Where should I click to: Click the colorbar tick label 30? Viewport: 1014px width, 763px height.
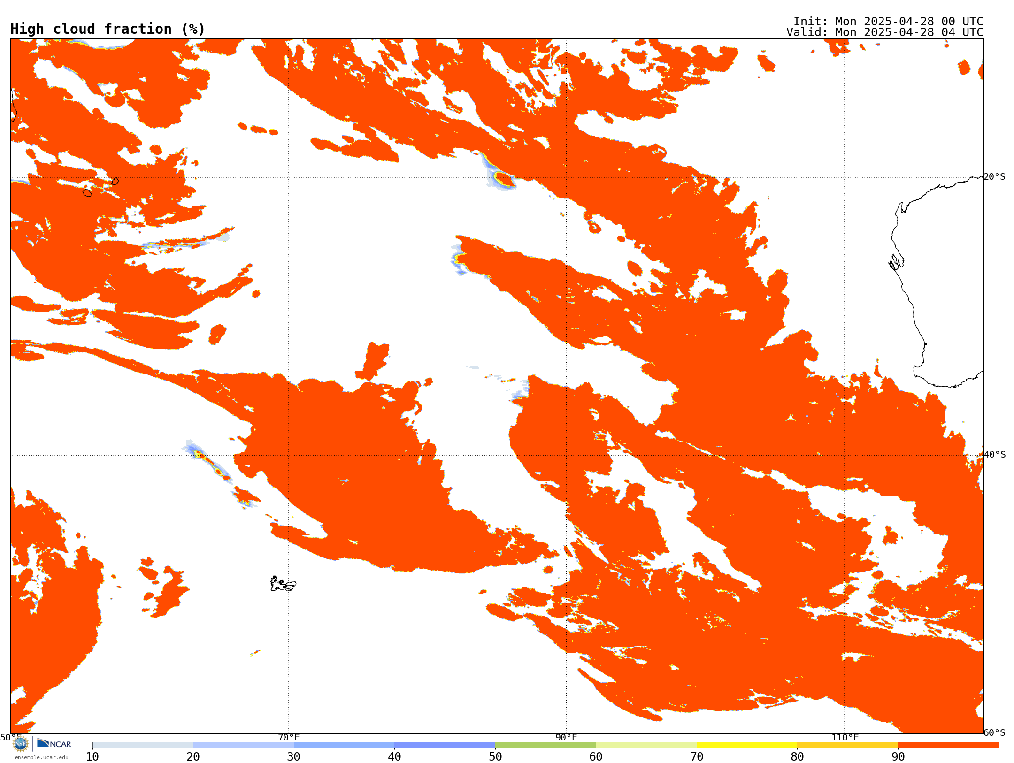294,756
